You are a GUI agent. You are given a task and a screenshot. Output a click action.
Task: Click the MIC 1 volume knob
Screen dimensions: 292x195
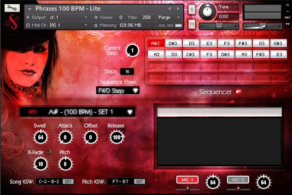[213, 183]
